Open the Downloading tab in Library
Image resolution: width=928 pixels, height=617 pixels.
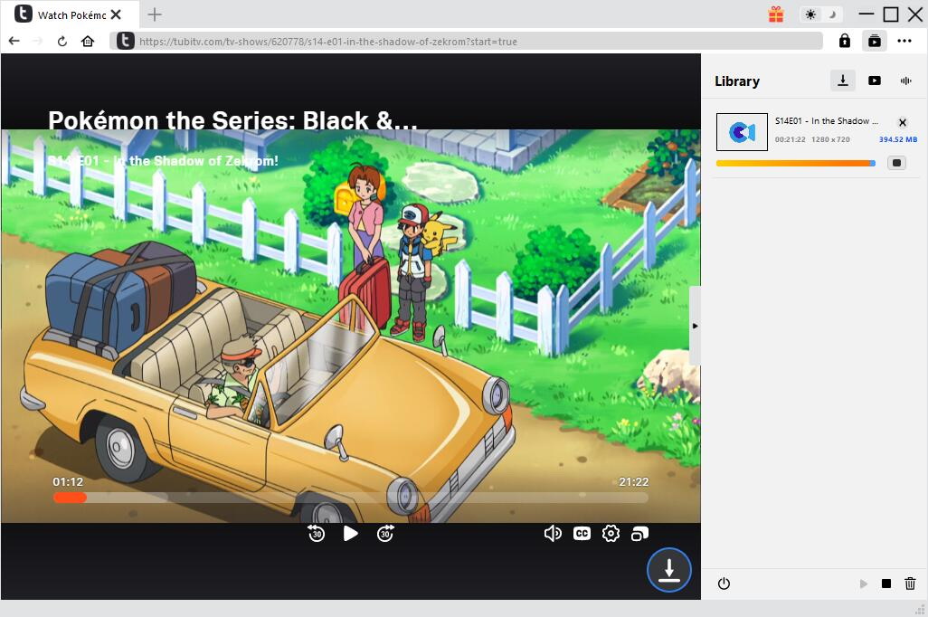coord(842,81)
